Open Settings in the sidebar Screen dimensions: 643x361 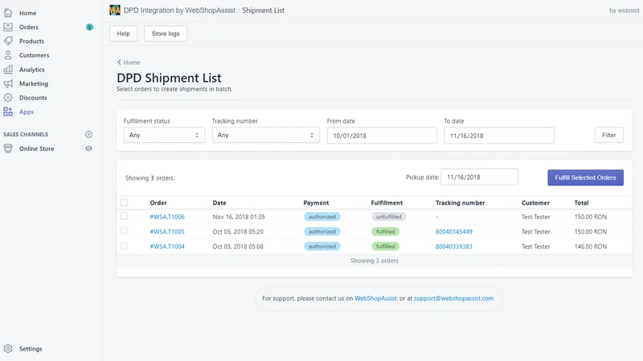click(x=31, y=349)
